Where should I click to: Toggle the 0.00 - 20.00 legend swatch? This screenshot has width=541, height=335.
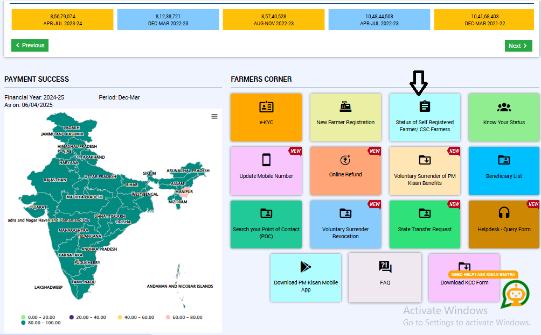coord(23,317)
